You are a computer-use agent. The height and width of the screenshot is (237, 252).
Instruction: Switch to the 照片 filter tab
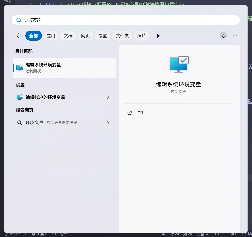tap(141, 36)
